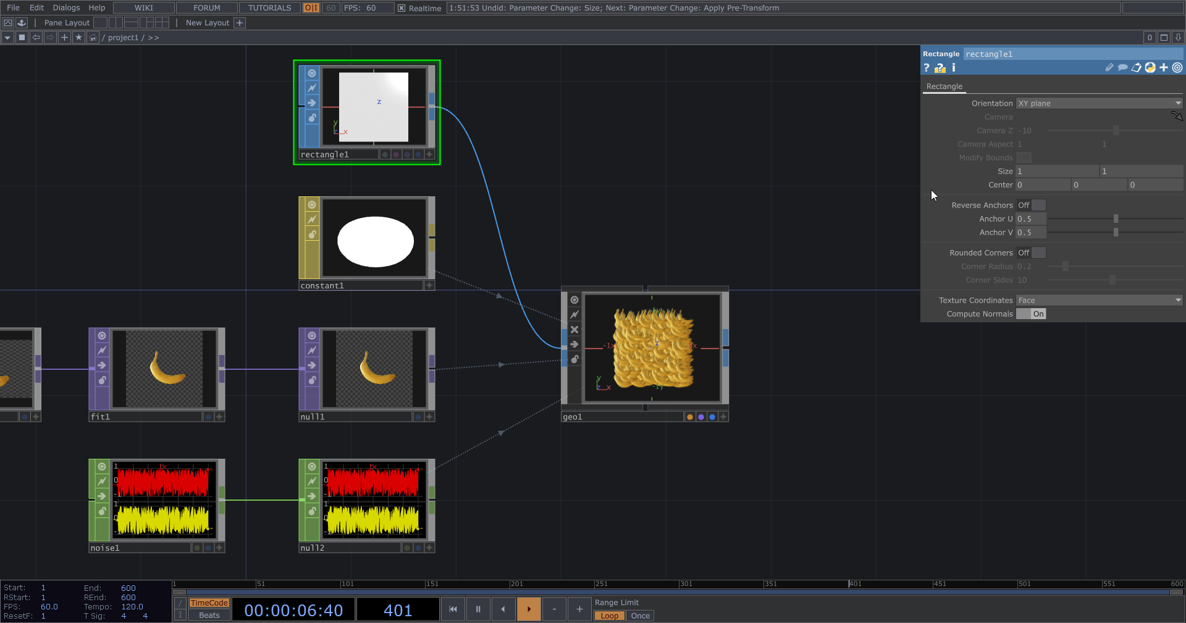Jump timeline to start with rewind button
This screenshot has width=1186, height=623.
453,609
